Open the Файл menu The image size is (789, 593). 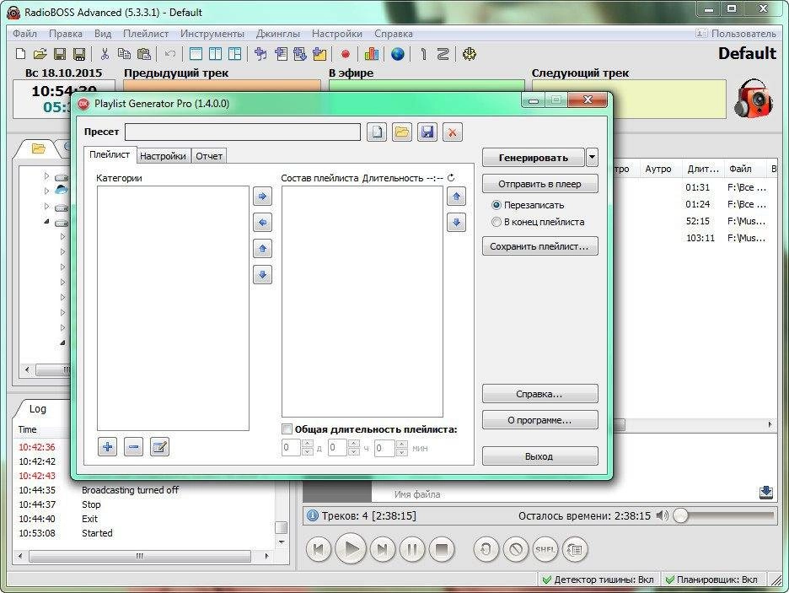(24, 34)
